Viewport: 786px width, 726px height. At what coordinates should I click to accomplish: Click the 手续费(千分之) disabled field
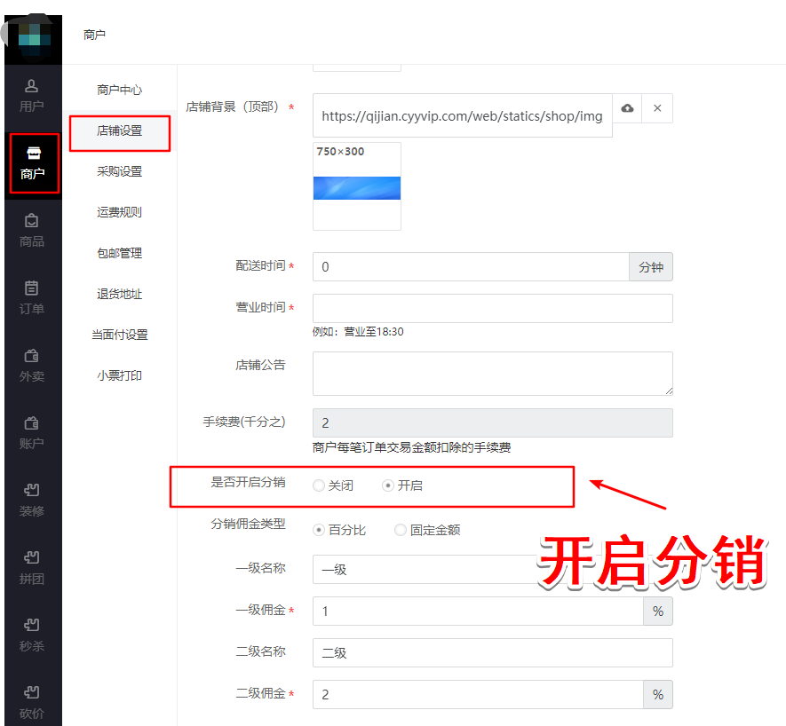(x=493, y=422)
